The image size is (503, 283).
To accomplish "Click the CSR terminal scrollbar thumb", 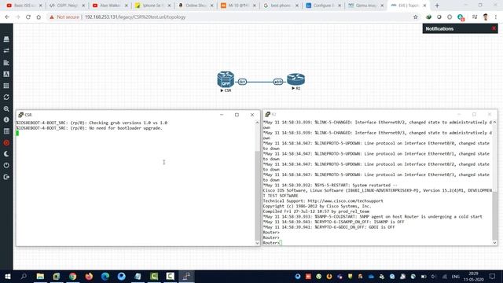I will coord(257,196).
